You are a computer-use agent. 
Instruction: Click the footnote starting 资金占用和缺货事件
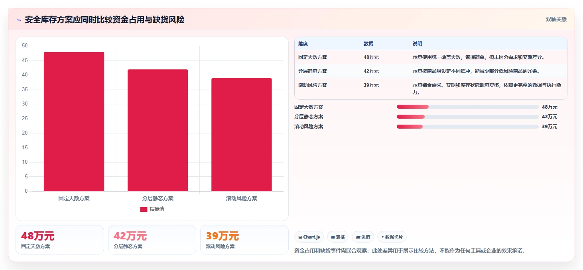click(410, 250)
